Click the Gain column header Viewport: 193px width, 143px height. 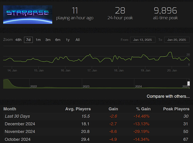[x=113, y=109]
